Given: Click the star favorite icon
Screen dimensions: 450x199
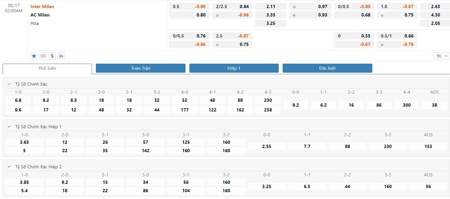Looking at the screenshot, I should pyautogui.click(x=34, y=56).
